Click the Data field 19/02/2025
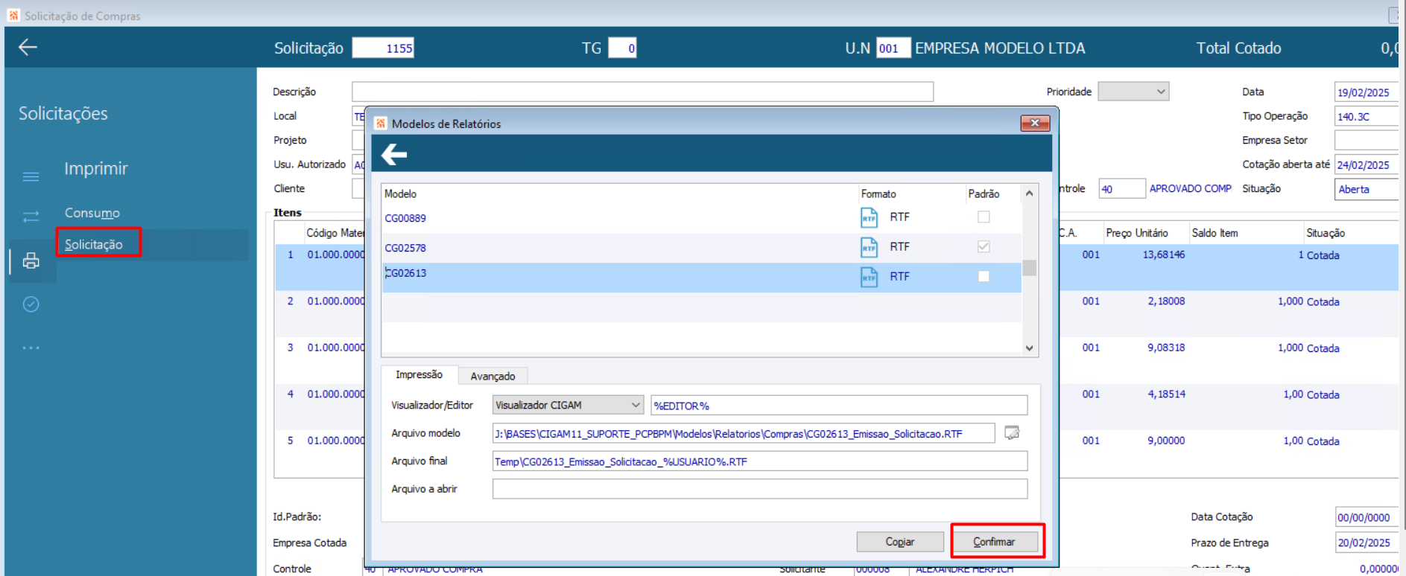The image size is (1406, 576). point(1365,92)
